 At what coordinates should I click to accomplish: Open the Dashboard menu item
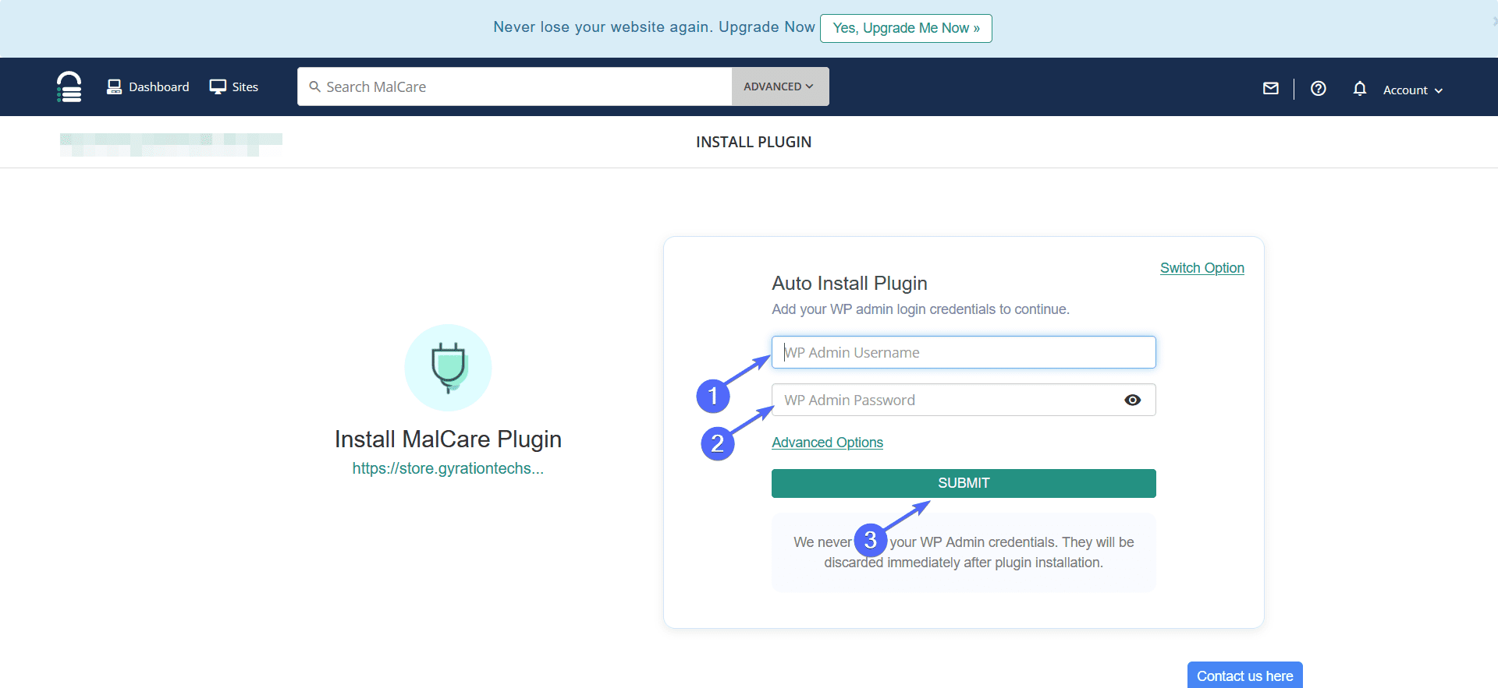click(148, 86)
